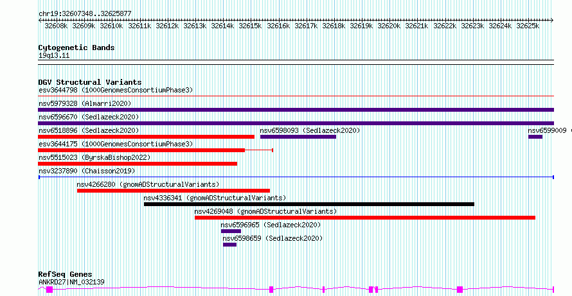Select the small purple nsv6598659 bar
The width and height of the screenshot is (572, 296).
tap(230, 245)
